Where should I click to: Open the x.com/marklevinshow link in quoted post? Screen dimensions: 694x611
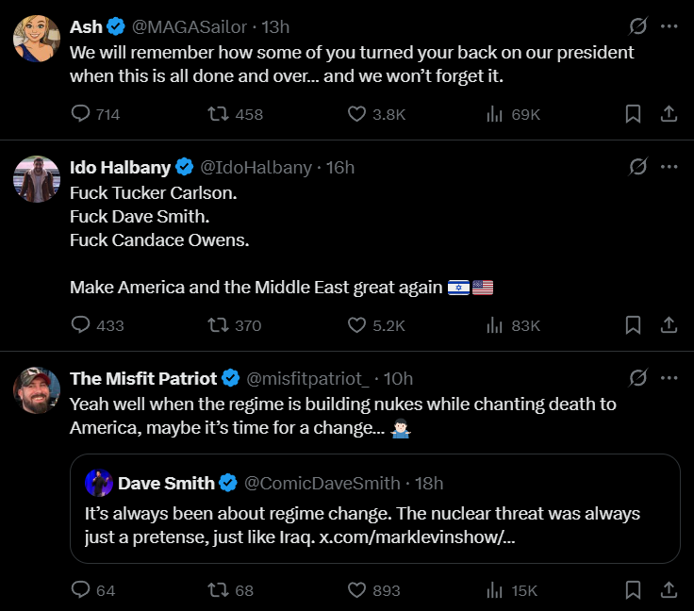pyautogui.click(x=417, y=537)
